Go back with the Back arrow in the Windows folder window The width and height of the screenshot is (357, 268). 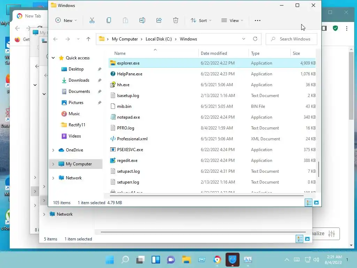(x=55, y=39)
